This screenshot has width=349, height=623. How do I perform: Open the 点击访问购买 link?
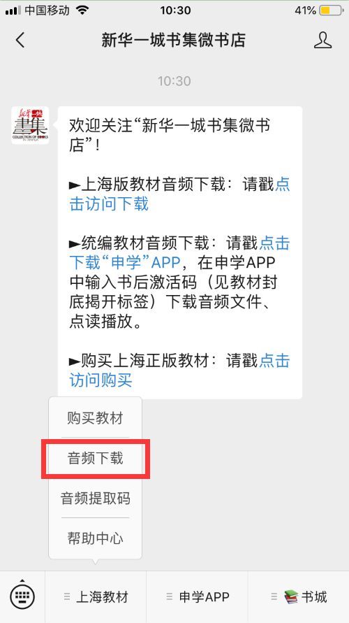pos(179,371)
